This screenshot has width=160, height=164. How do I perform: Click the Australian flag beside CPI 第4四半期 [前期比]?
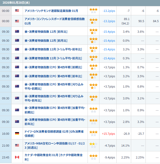coord(17,67)
